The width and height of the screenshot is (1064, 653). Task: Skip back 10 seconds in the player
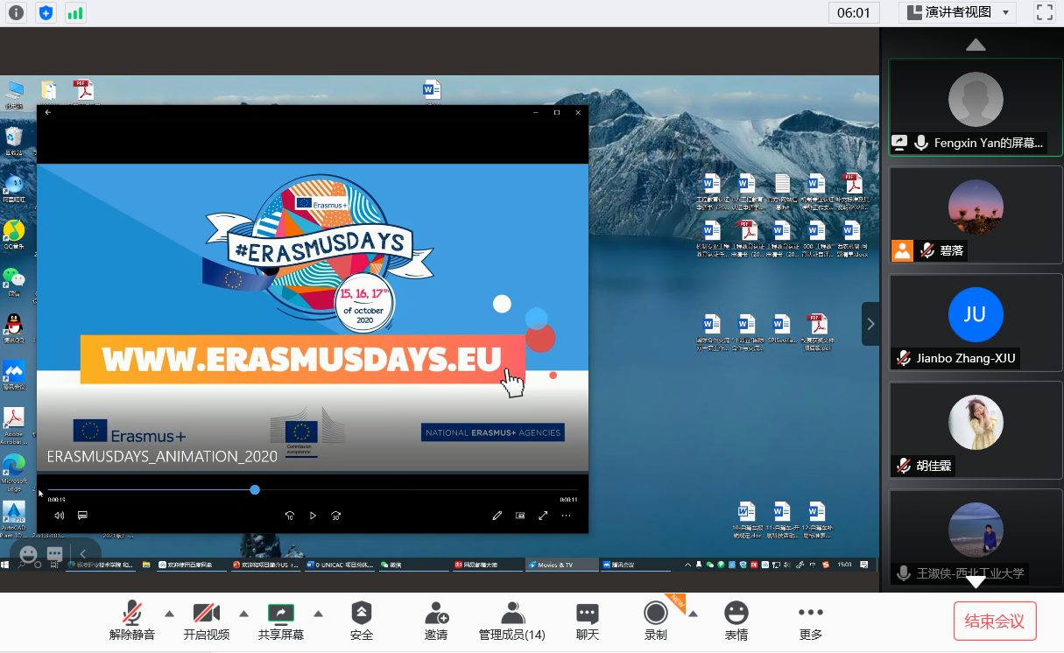tap(290, 516)
